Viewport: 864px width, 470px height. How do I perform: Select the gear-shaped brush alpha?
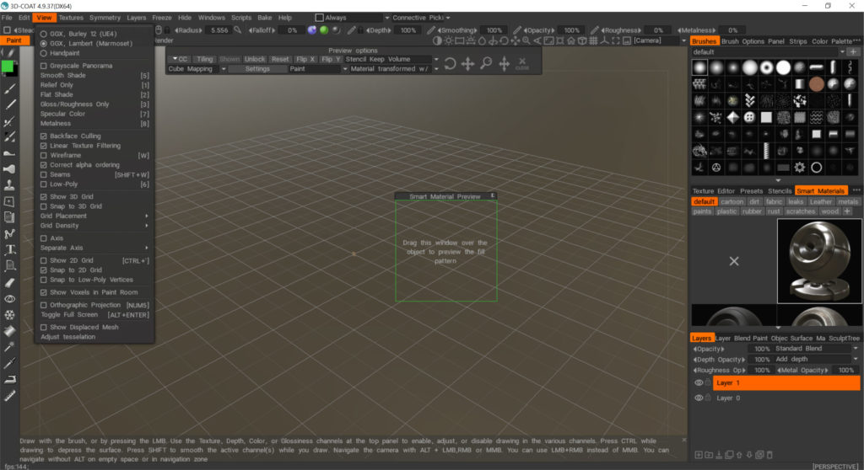(x=800, y=168)
